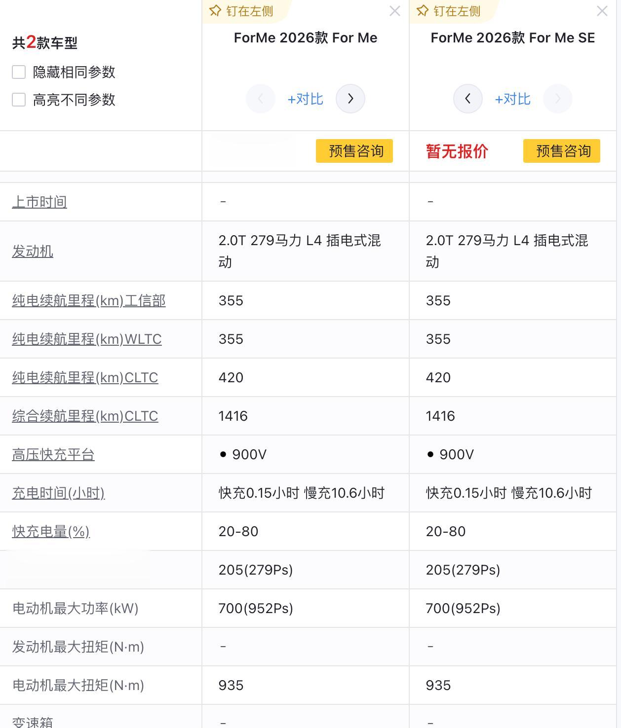Viewport: 621px width, 728px height.
Task: Click 420 value in For Me column
Action: [231, 377]
